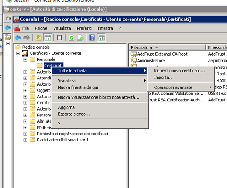
Task: Click the certsrv title bar icon
Action: pyautogui.click(x=7, y=9)
